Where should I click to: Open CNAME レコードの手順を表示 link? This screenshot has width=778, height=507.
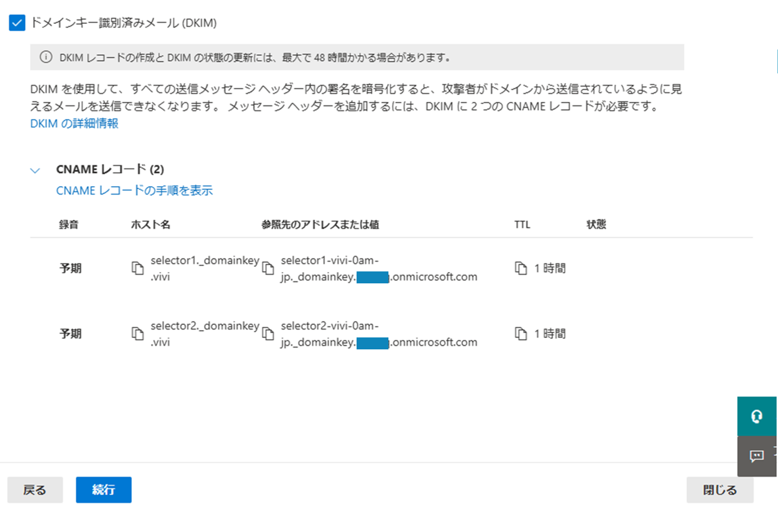134,191
